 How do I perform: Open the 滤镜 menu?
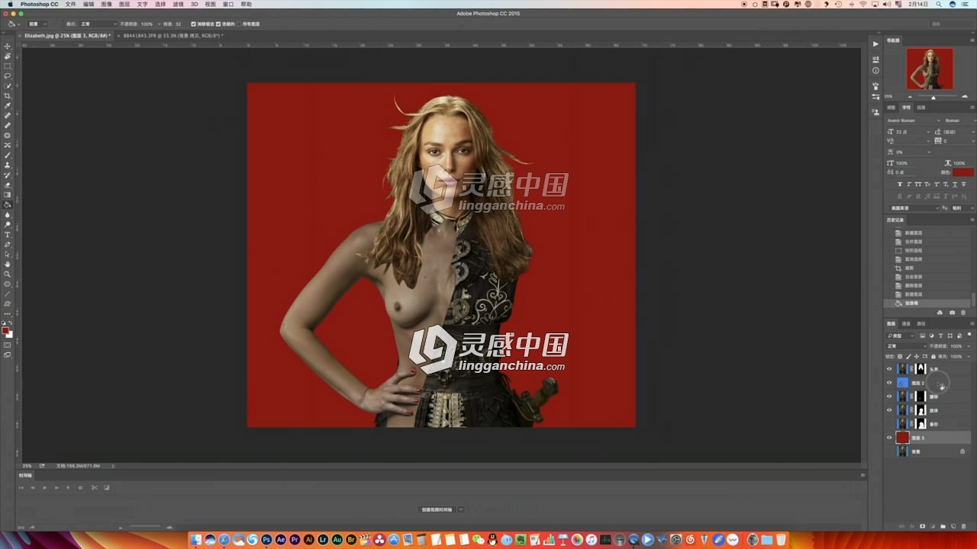(x=178, y=4)
